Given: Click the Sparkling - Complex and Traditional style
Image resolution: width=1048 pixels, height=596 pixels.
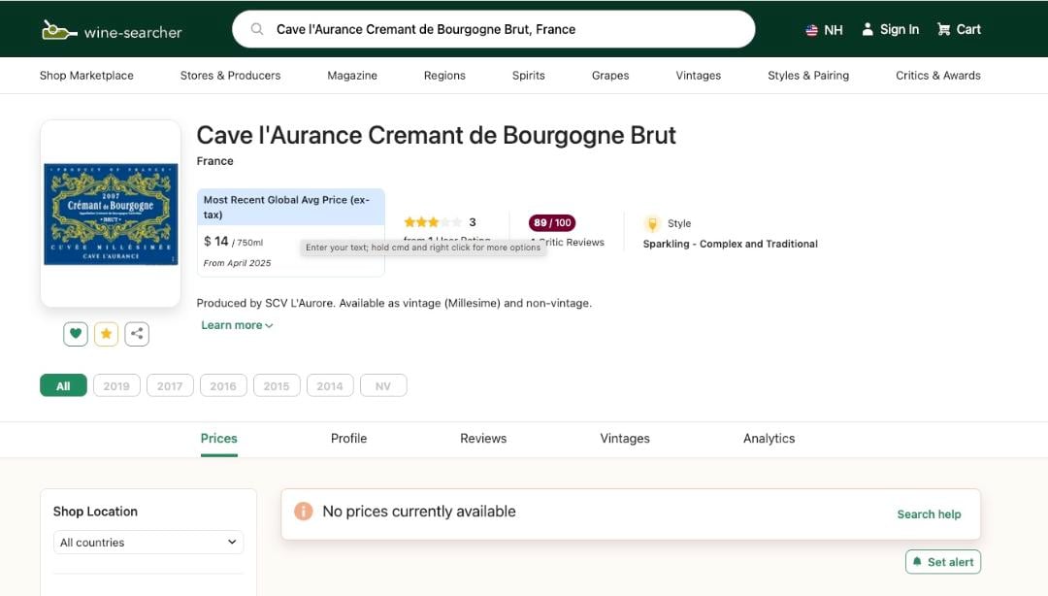Looking at the screenshot, I should [x=731, y=245].
